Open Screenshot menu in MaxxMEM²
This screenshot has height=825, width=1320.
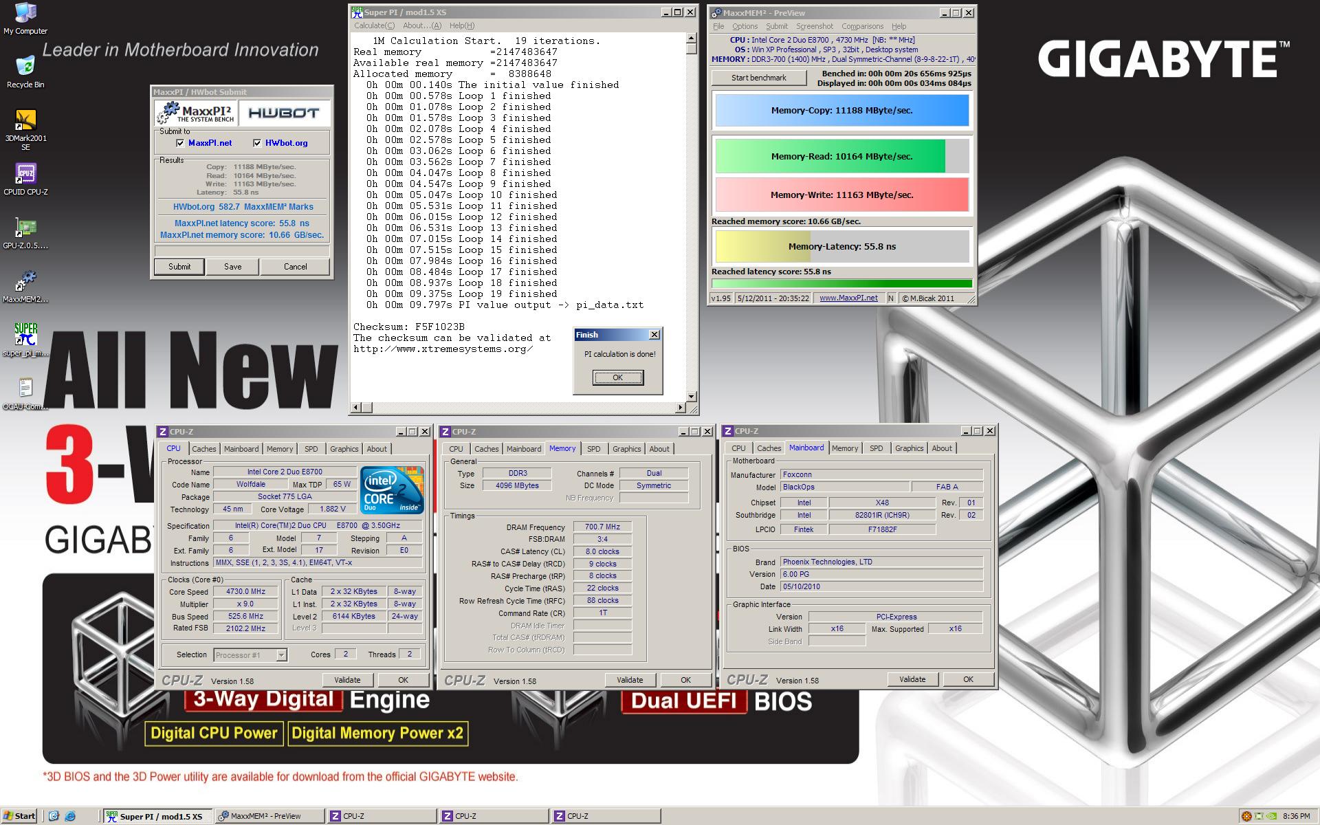pos(815,26)
